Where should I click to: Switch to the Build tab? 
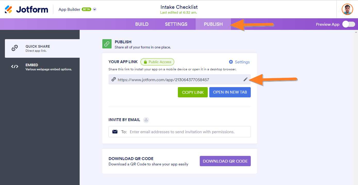click(142, 24)
